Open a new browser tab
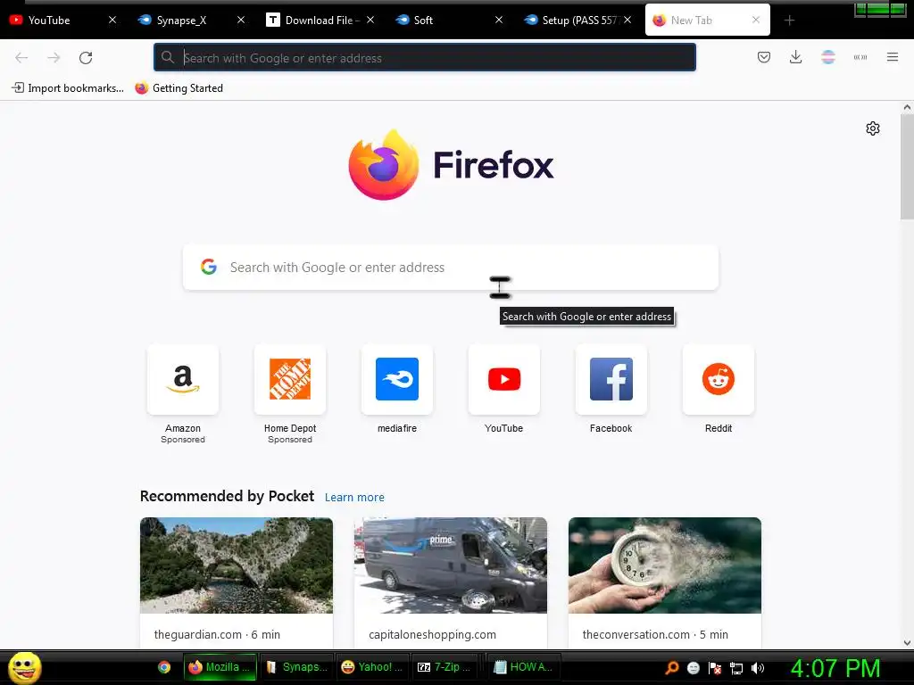Viewport: 914px width, 685px height. (789, 21)
